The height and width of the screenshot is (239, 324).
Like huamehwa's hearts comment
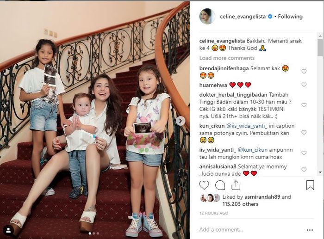[x=304, y=85]
